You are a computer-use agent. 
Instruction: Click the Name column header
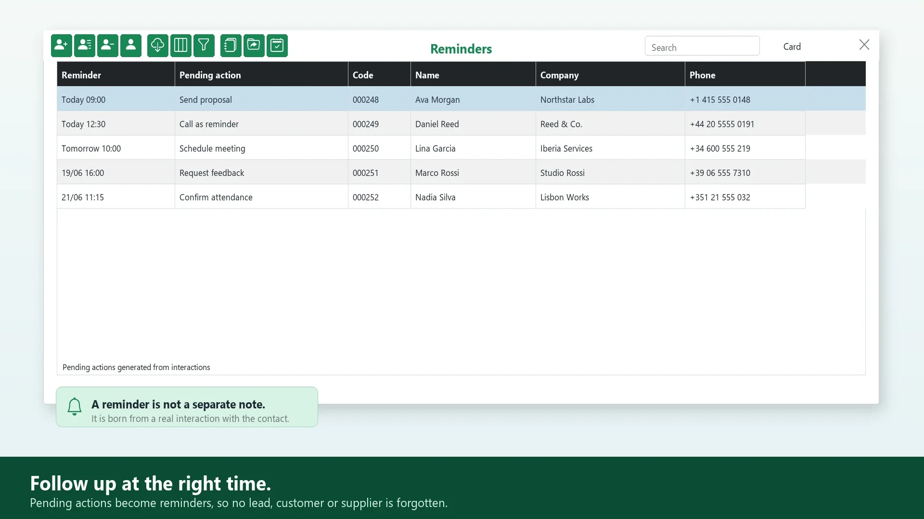click(x=473, y=75)
